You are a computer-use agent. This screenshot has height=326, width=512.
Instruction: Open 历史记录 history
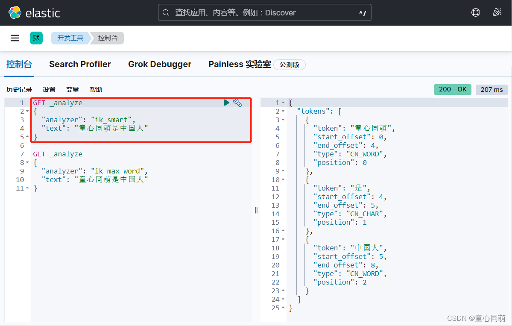pyautogui.click(x=19, y=89)
